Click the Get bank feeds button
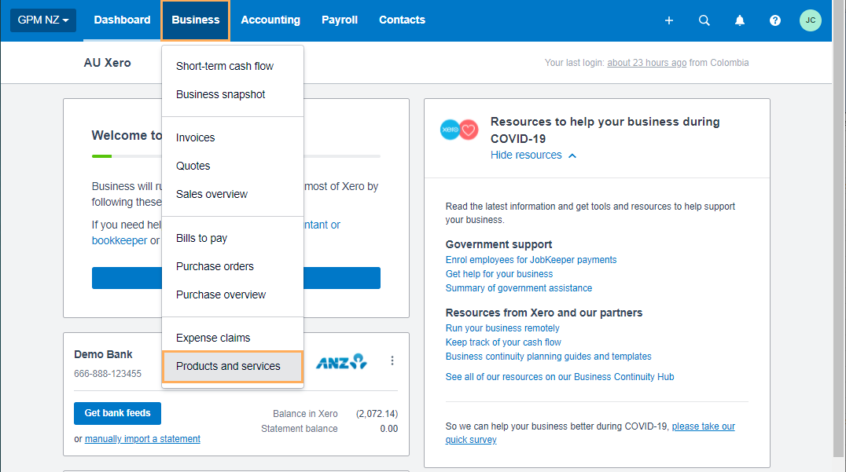The width and height of the screenshot is (846, 472). pyautogui.click(x=117, y=413)
